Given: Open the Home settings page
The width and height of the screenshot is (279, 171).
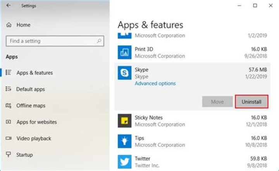Looking at the screenshot, I should coord(23,25).
